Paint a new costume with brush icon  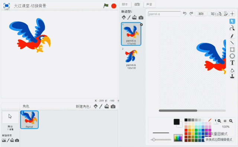[129, 18]
